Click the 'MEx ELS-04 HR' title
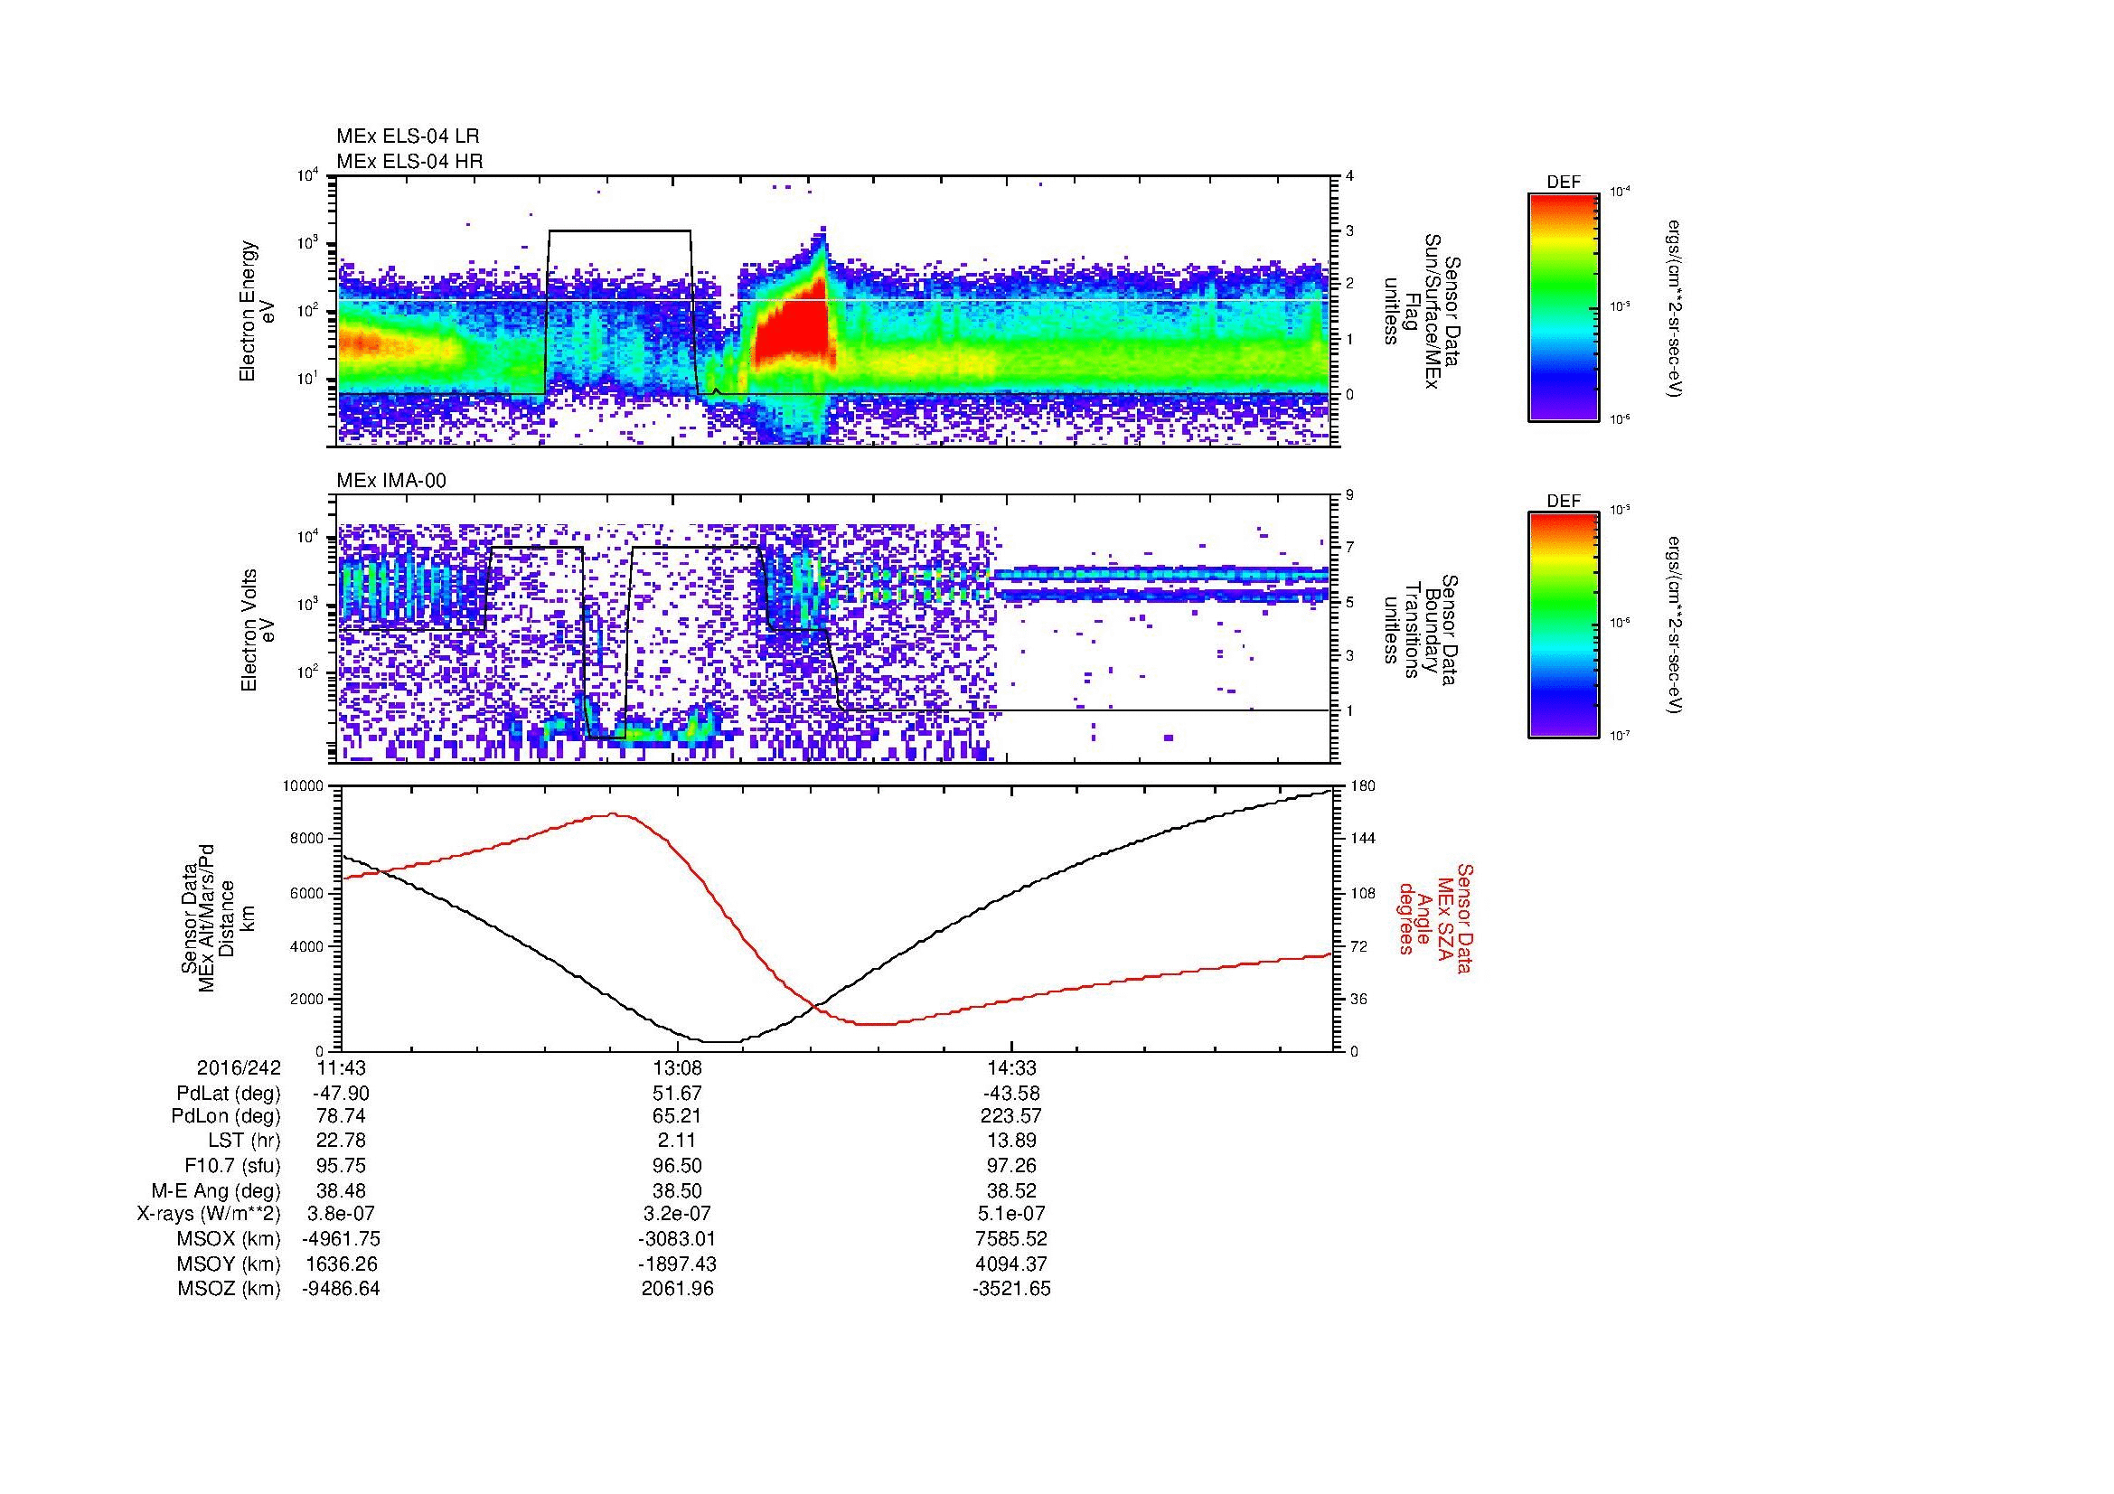 point(409,161)
